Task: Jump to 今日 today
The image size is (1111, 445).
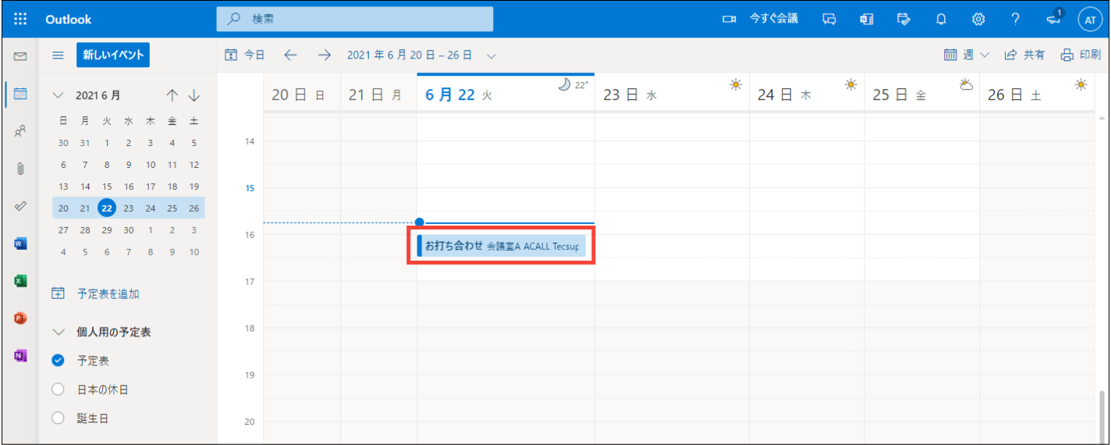Action: (x=245, y=55)
